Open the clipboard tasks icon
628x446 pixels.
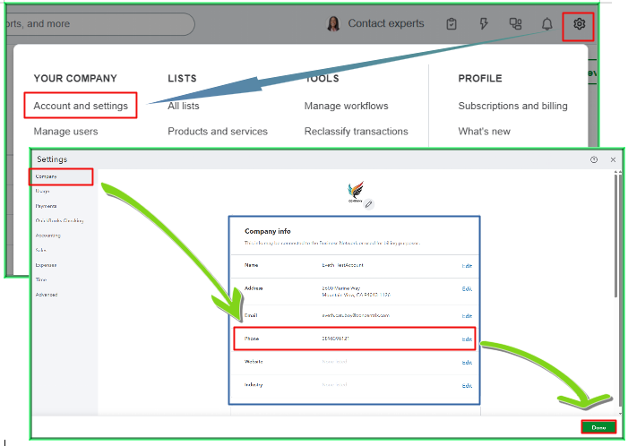click(x=452, y=24)
